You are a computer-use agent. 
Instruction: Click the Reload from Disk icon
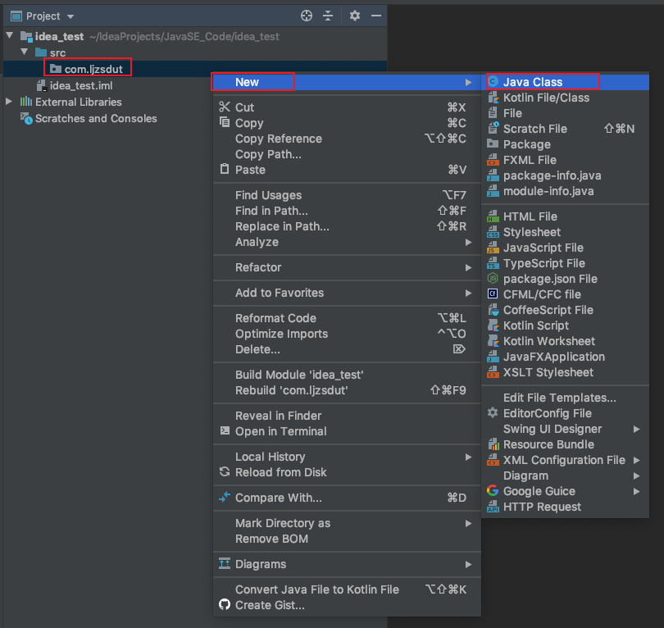[225, 471]
